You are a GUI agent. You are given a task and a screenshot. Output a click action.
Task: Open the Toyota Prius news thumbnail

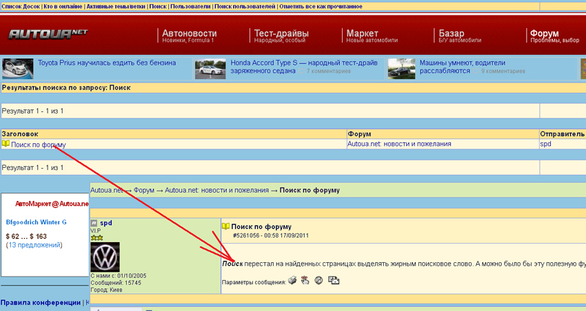(x=17, y=67)
